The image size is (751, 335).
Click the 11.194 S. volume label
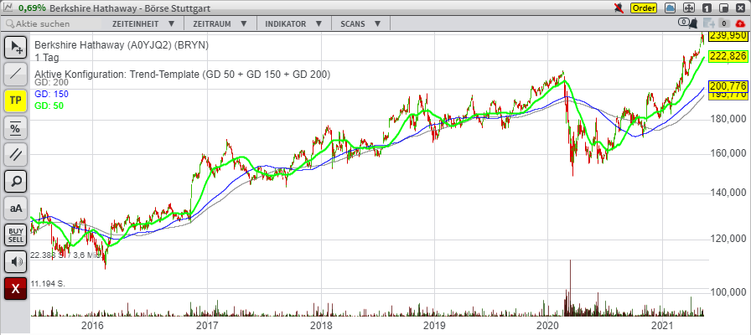coord(48,283)
